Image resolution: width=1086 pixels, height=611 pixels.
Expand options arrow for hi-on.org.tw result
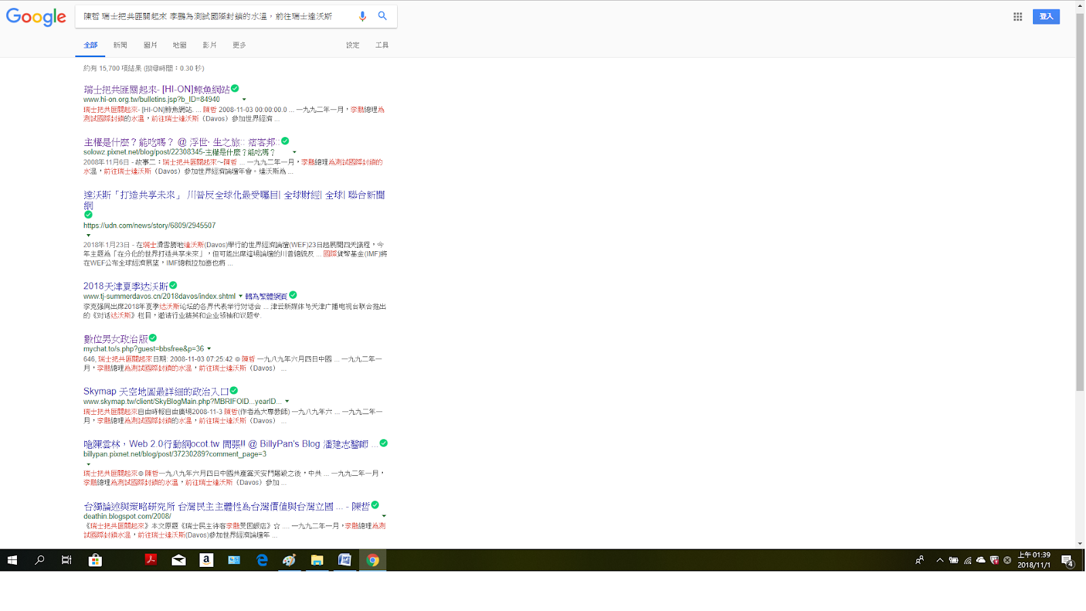tap(244, 100)
